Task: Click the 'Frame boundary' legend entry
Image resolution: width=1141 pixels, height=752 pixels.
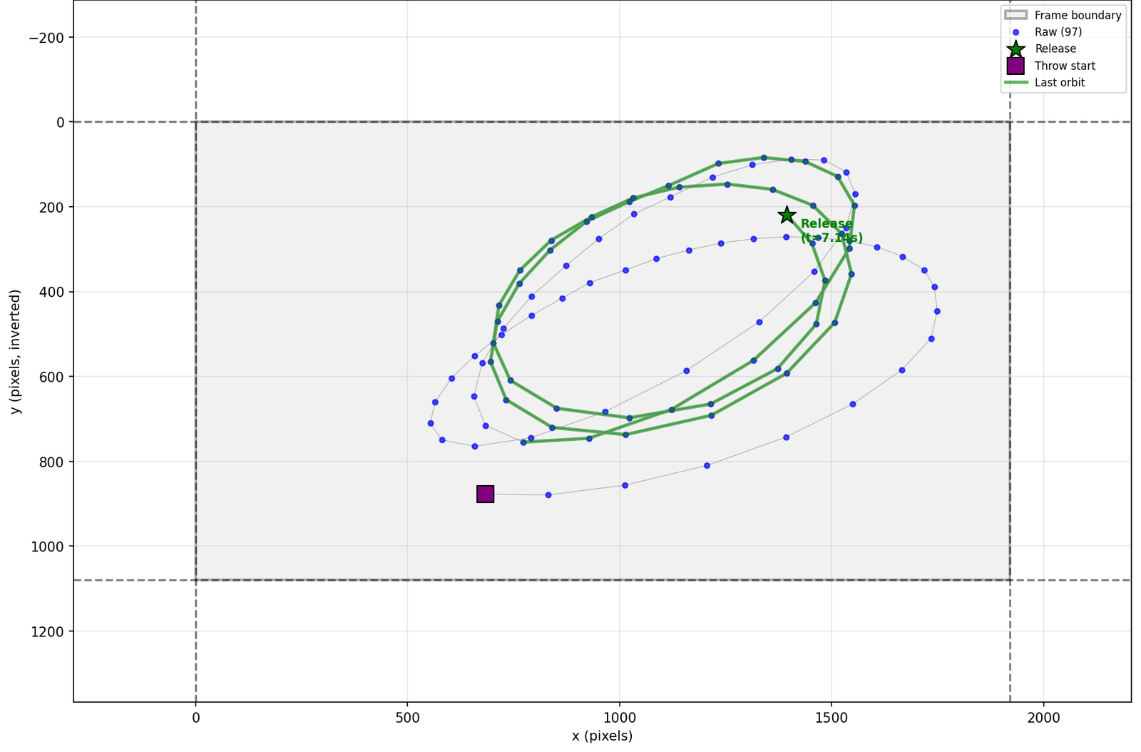Action: pos(1063,15)
